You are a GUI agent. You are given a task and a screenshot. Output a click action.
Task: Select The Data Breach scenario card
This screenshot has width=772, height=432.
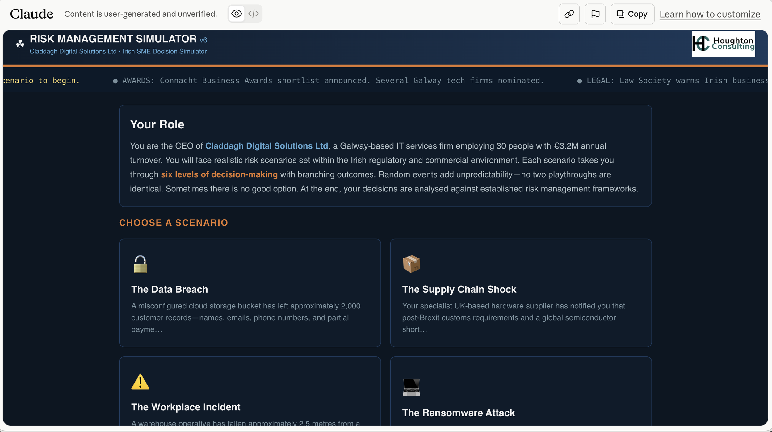click(250, 293)
